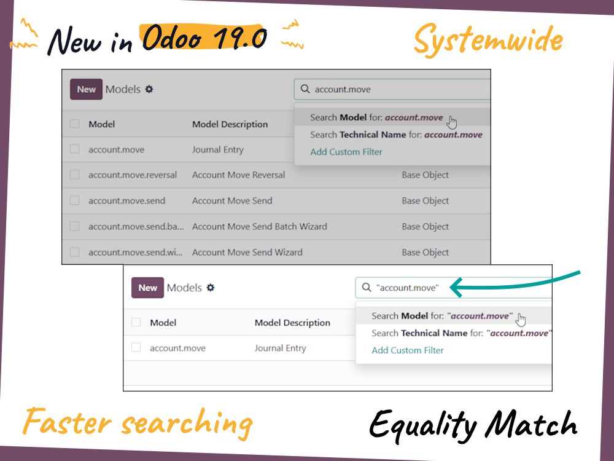The width and height of the screenshot is (614, 461).
Task: Choose Search Technical Name for: account.move in upper dropdown
Action: tap(392, 135)
